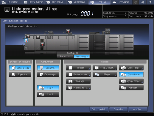154x116 pixels.
Task: Open the UN.PRINC. tab
Action: click(x=11, y=2)
